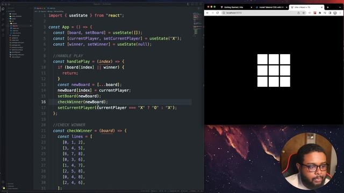Click the bottom-left tic-tac-toe square
Image resolution: width=344 pixels, height=193 pixels.
[x=262, y=81]
